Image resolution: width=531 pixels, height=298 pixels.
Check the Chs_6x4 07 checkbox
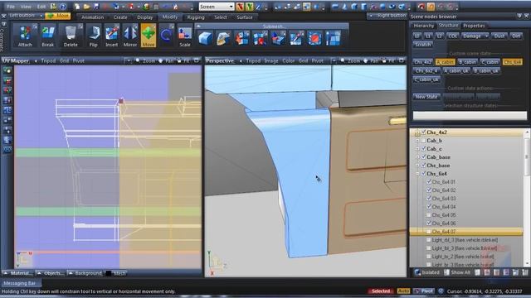[x=429, y=232]
